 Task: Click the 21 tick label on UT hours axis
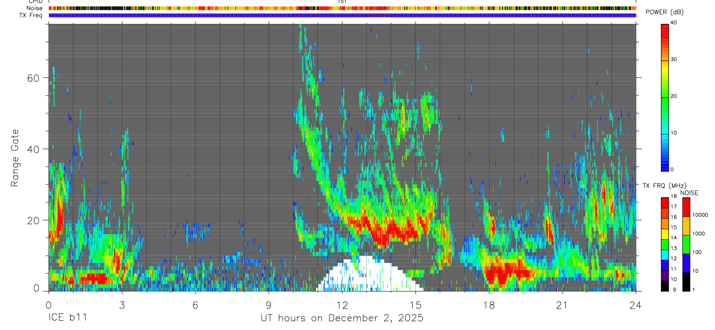(562, 304)
